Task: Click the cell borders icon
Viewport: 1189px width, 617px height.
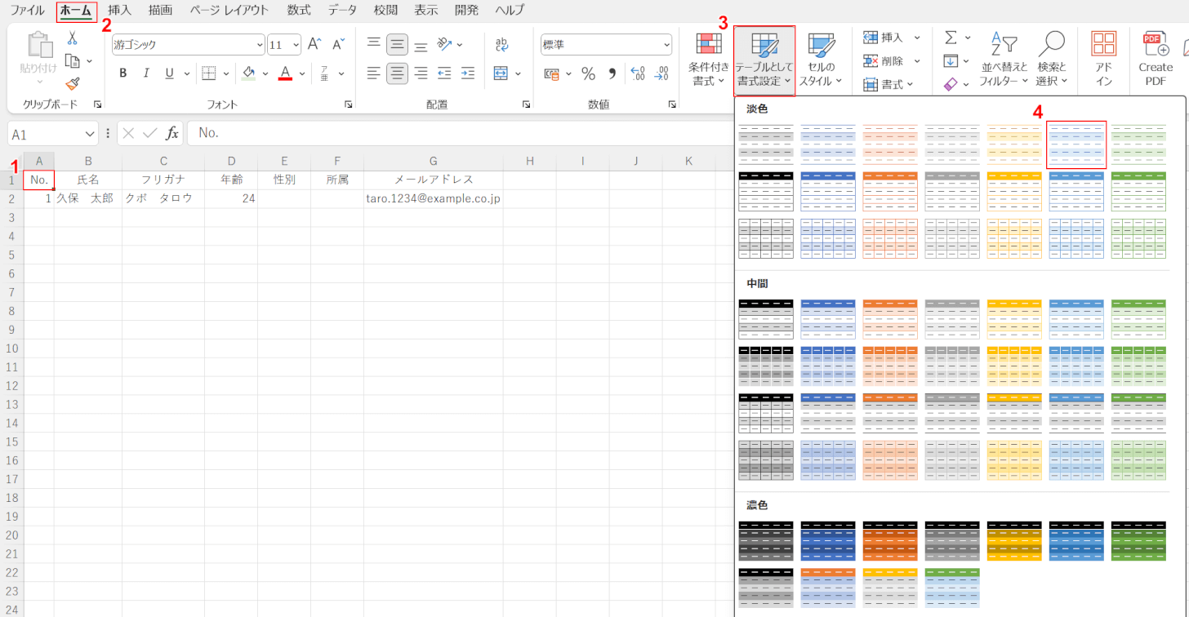Action: (x=209, y=73)
